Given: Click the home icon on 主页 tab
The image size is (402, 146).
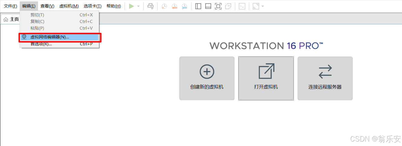Looking at the screenshot, I should tap(6, 19).
